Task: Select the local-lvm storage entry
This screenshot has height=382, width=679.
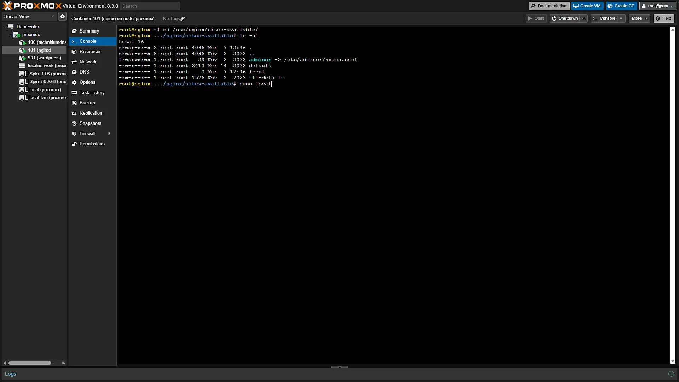Action: (x=43, y=98)
